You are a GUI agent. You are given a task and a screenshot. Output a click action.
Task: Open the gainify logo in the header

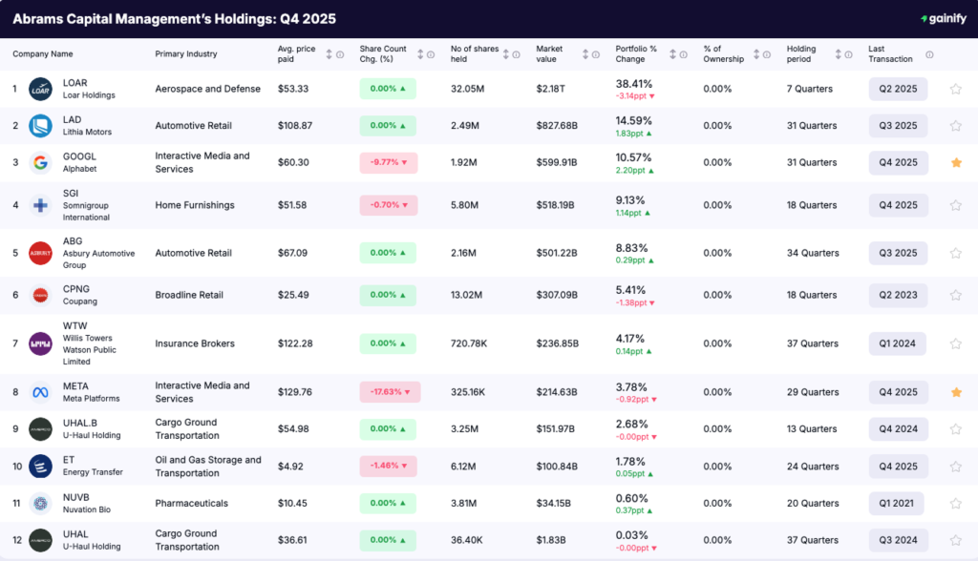944,17
